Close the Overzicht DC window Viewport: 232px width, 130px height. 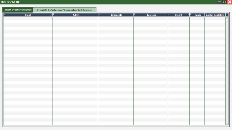coord(229,2)
